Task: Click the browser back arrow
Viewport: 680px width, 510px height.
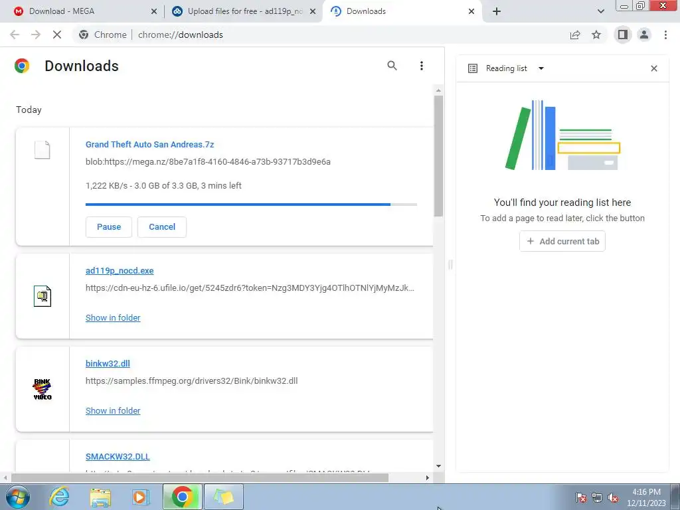Action: pyautogui.click(x=15, y=35)
